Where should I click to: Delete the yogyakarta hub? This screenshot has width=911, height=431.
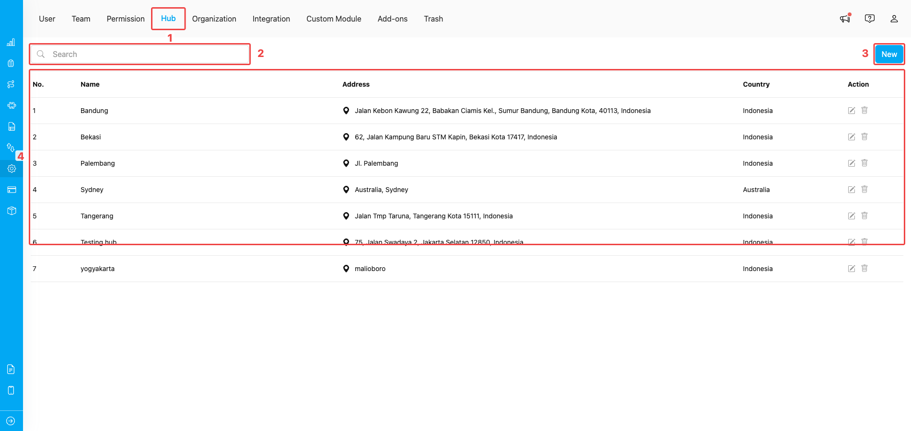pyautogui.click(x=864, y=268)
